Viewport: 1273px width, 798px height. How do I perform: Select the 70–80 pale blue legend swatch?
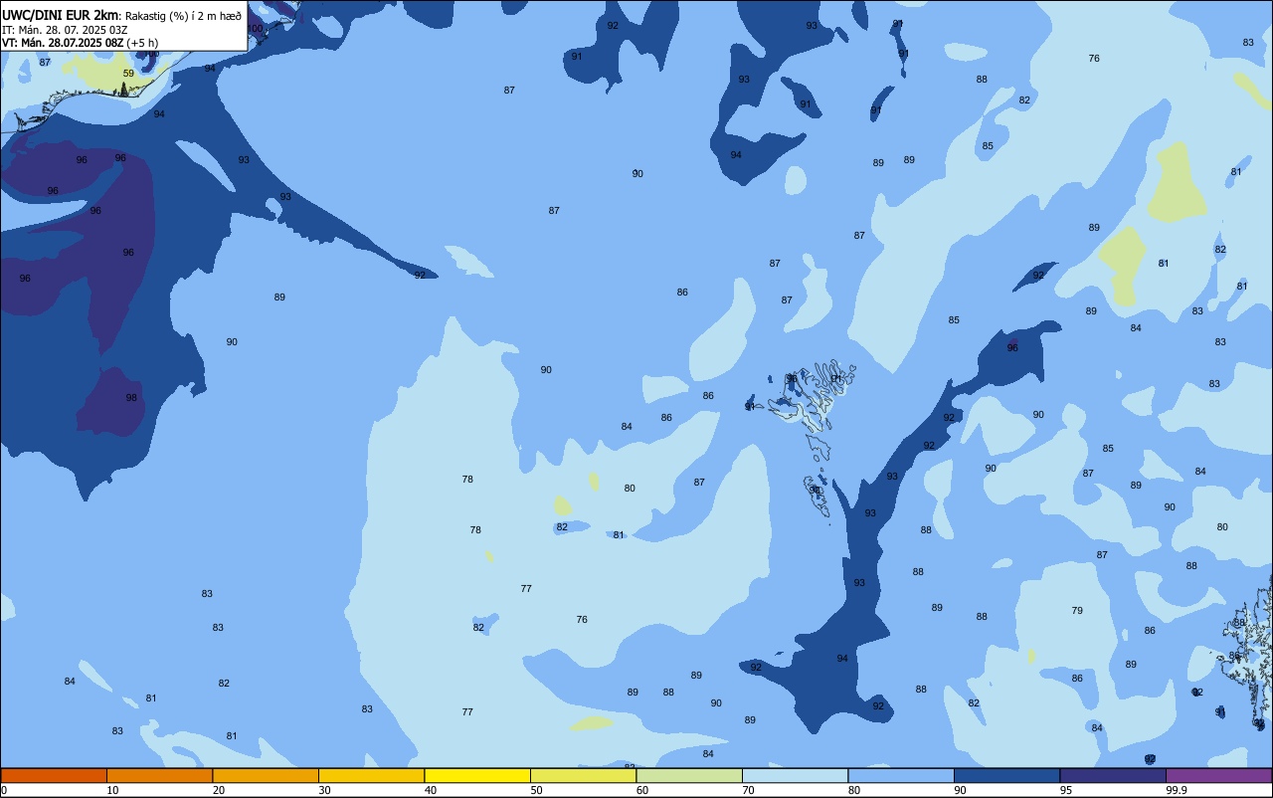click(x=795, y=776)
